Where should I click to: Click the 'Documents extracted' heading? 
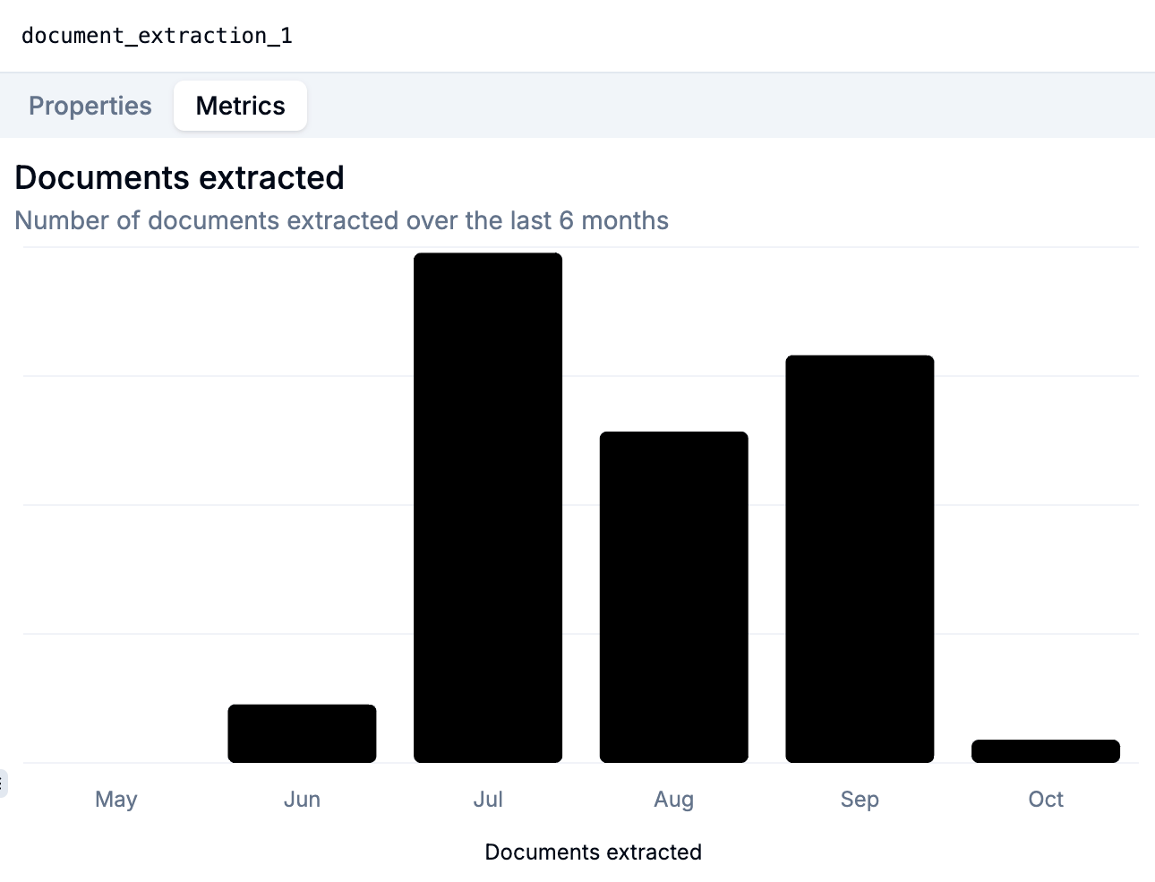(180, 177)
